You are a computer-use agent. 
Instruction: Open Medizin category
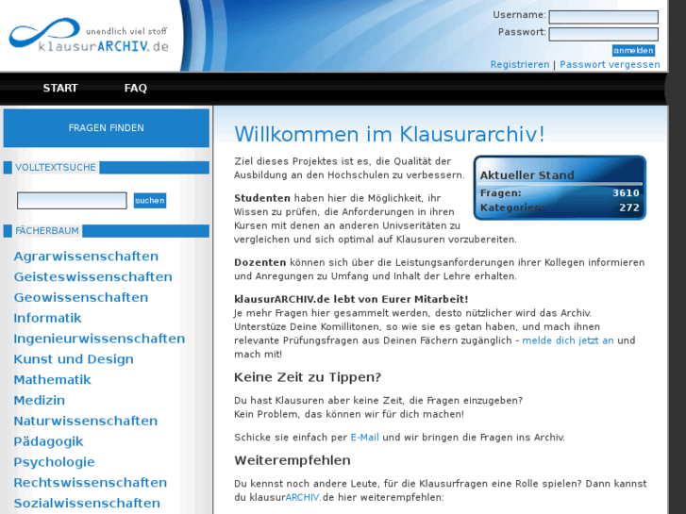tap(40, 400)
